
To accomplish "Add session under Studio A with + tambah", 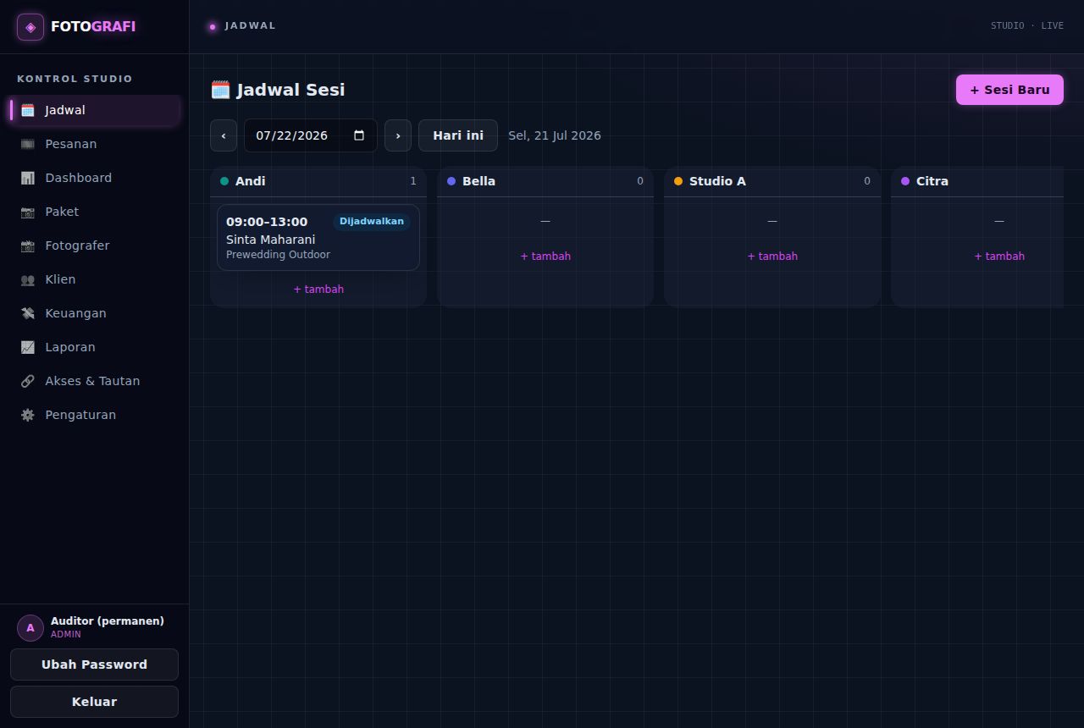I will point(772,256).
